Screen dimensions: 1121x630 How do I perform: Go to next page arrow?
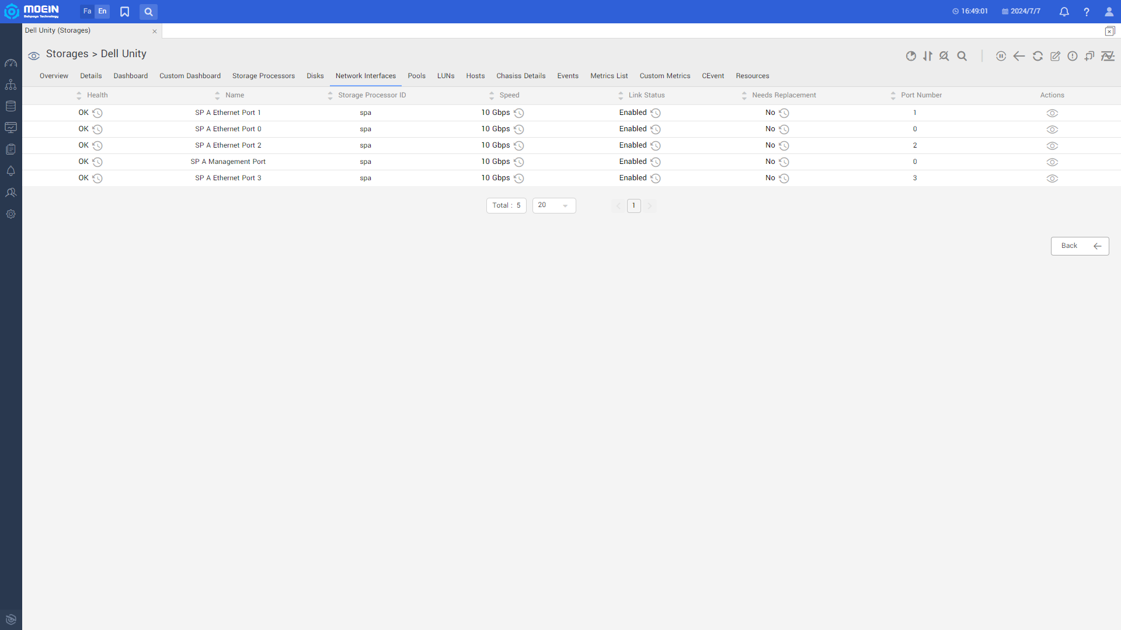tap(649, 206)
